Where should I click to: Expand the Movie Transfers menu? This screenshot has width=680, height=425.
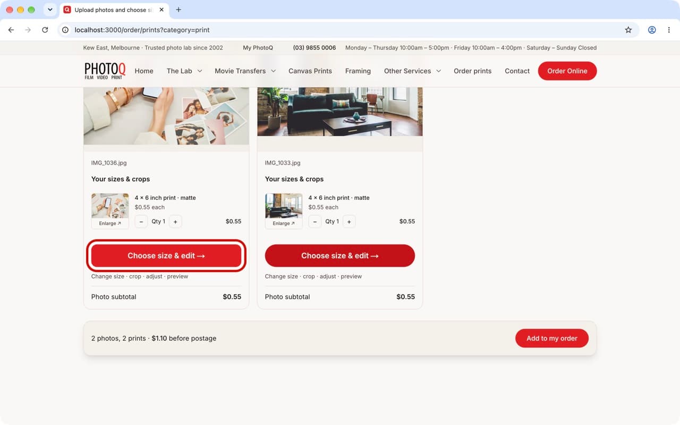(x=245, y=71)
